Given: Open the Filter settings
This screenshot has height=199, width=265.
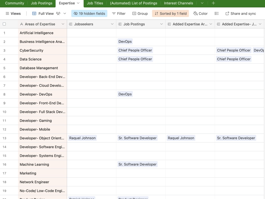Looking at the screenshot, I should pos(118,13).
